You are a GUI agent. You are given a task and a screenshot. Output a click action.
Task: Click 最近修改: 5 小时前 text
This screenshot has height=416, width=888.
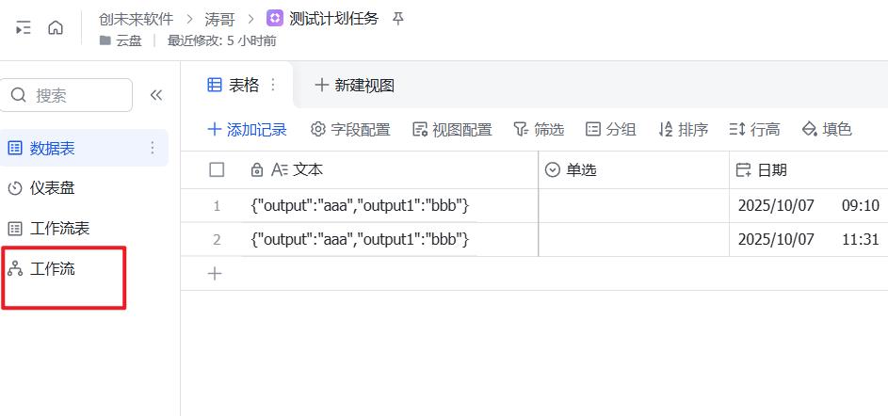tap(222, 40)
